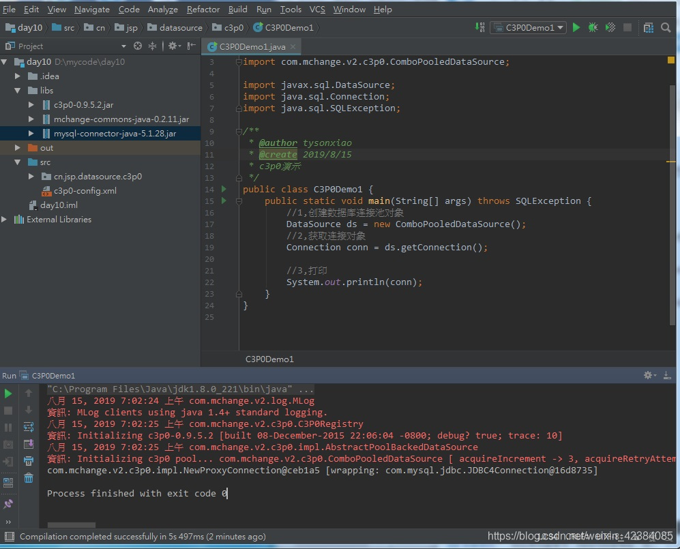
Task: Run C3P0Demo1 with green play button in toolbar
Action: (576, 28)
